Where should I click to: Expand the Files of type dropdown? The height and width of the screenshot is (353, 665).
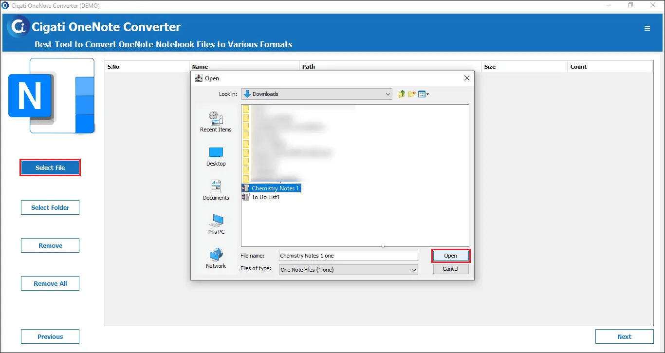[413, 270]
